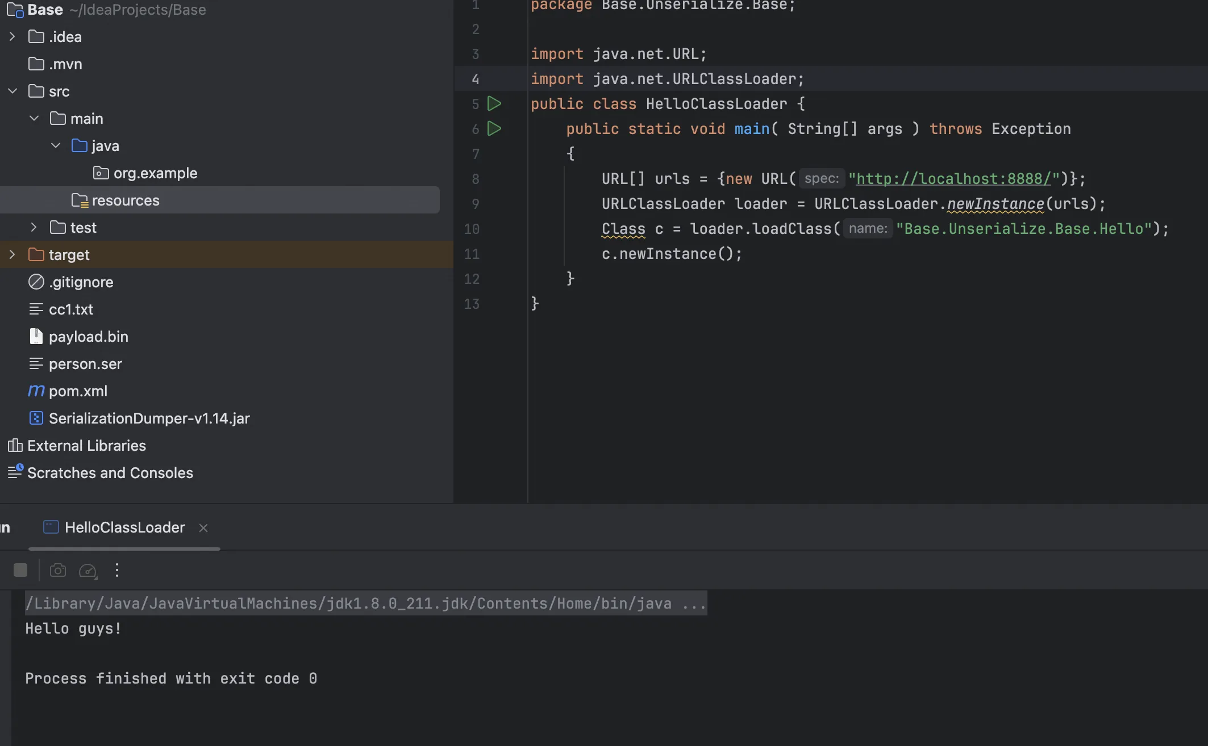Viewport: 1208px width, 746px height.
Task: Select the Maven pom.xml file
Action: (x=78, y=391)
